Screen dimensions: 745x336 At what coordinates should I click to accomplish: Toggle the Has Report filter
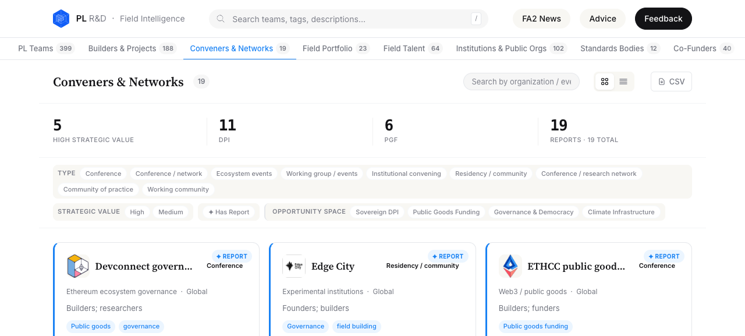coord(229,212)
